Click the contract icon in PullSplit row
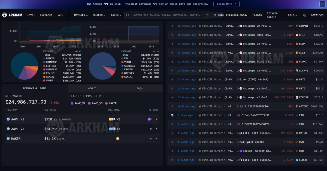The image size is (327, 171). tap(238, 142)
